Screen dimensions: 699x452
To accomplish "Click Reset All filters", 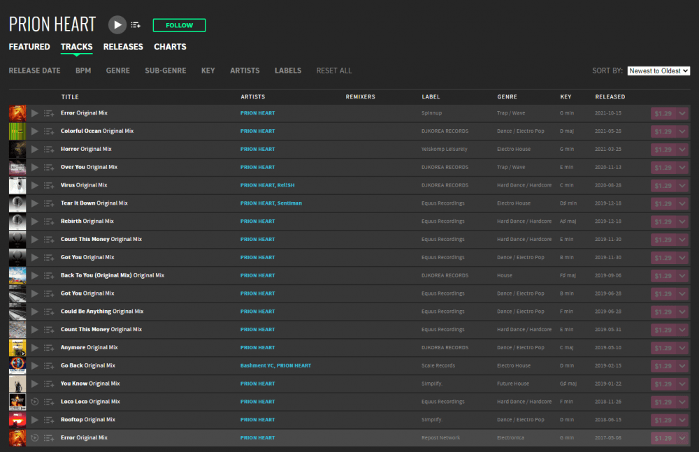I will tap(334, 71).
